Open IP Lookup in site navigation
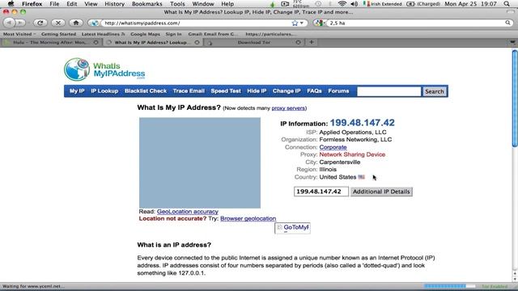The image size is (518, 291). pyautogui.click(x=104, y=91)
